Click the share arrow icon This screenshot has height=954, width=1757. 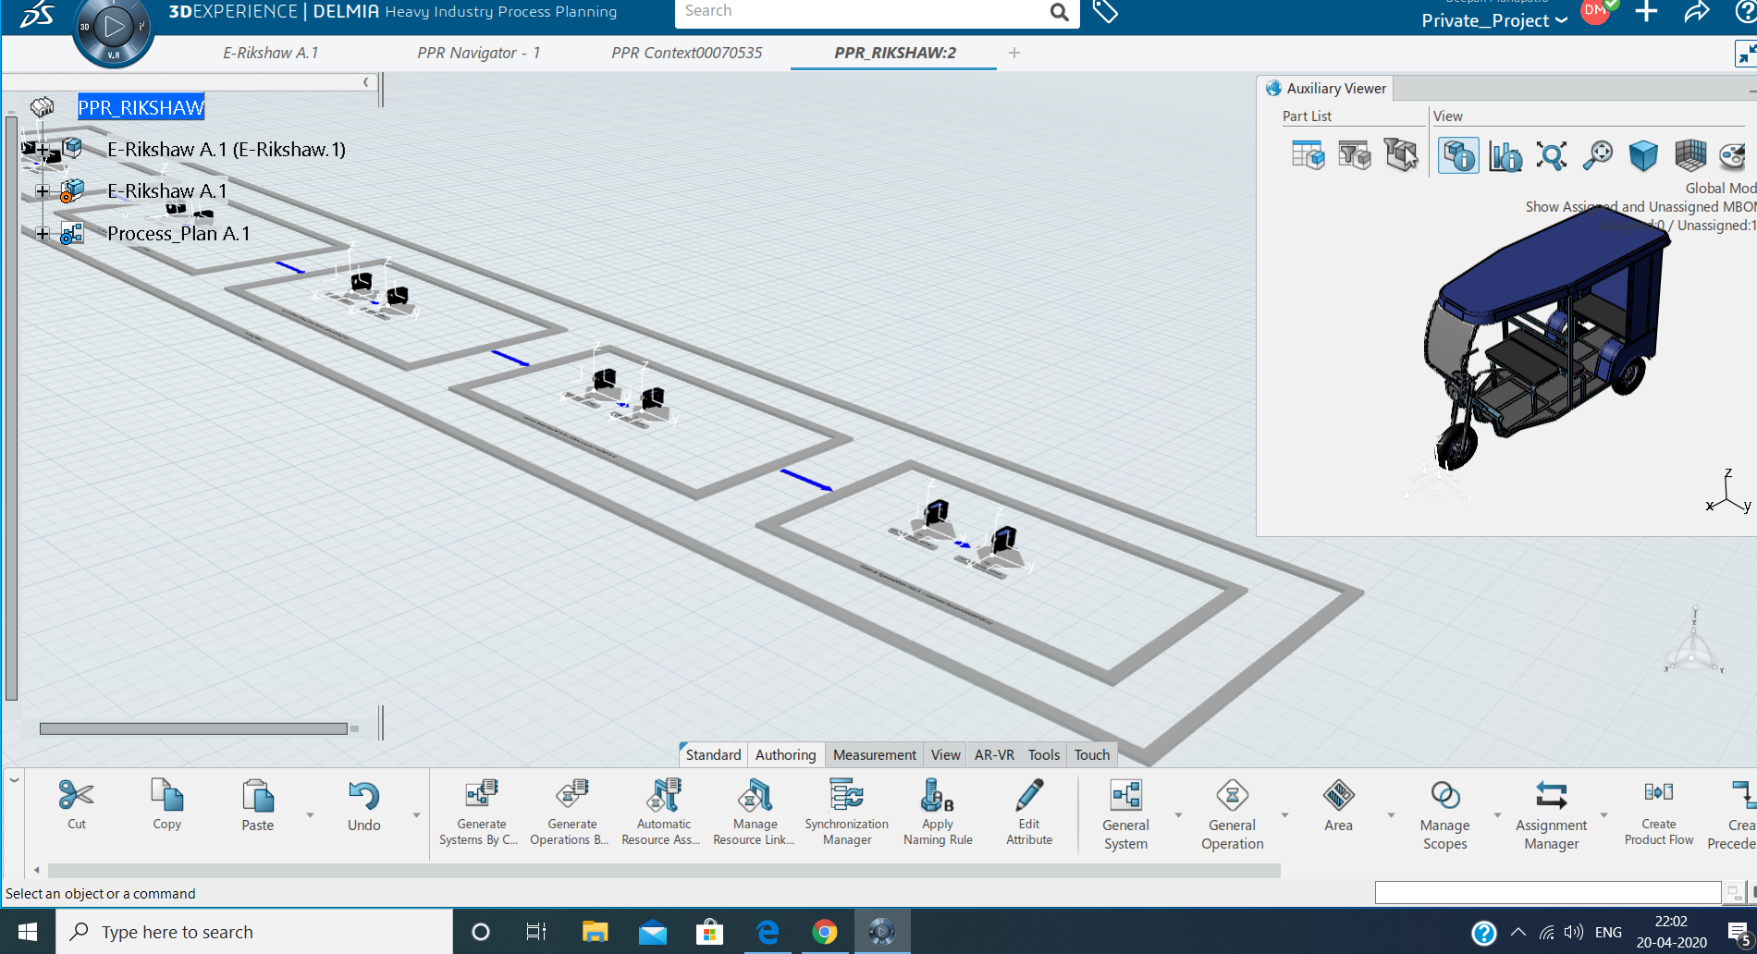tap(1698, 12)
